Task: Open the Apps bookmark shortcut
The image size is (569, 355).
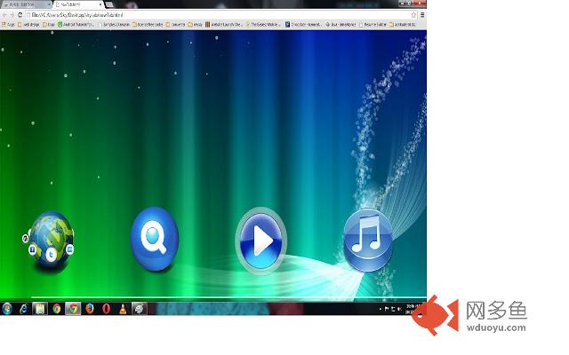Action: (x=8, y=25)
